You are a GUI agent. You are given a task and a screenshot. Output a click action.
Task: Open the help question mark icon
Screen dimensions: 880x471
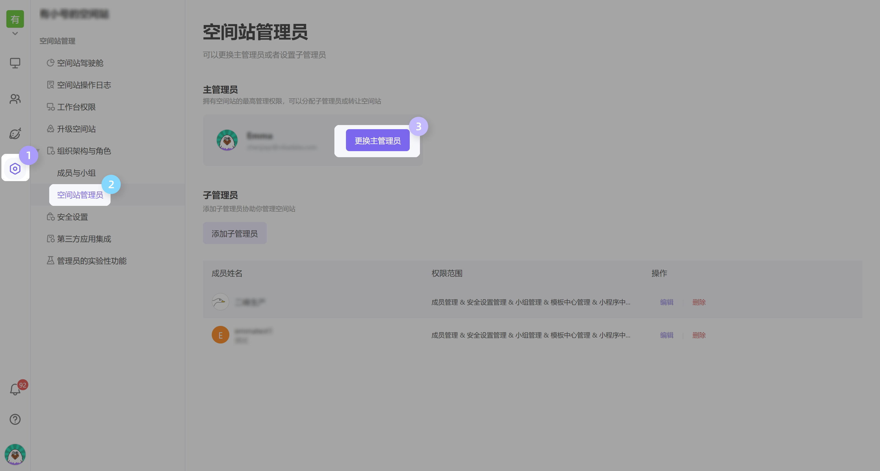[15, 419]
